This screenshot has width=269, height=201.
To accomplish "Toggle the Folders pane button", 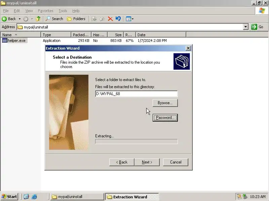I will tap(76, 19).
